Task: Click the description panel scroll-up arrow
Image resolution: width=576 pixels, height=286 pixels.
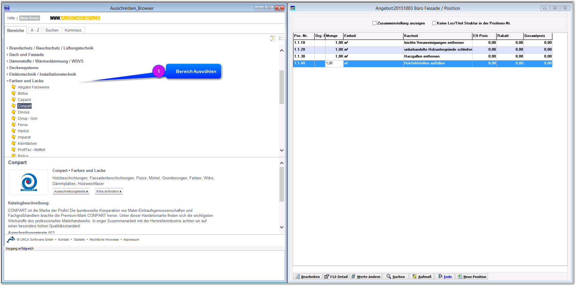Action: (282, 163)
